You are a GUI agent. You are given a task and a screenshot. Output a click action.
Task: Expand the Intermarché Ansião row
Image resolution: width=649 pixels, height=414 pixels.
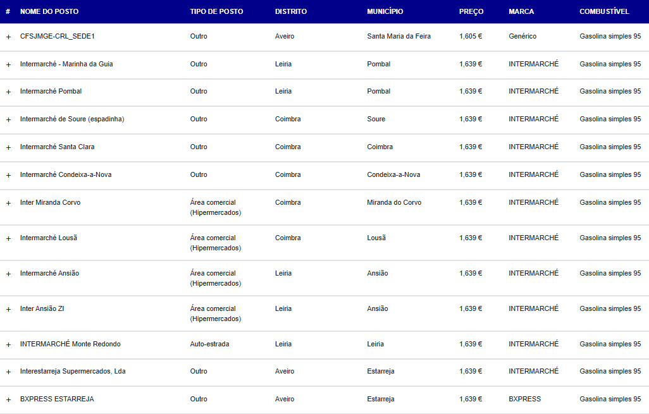tap(8, 274)
